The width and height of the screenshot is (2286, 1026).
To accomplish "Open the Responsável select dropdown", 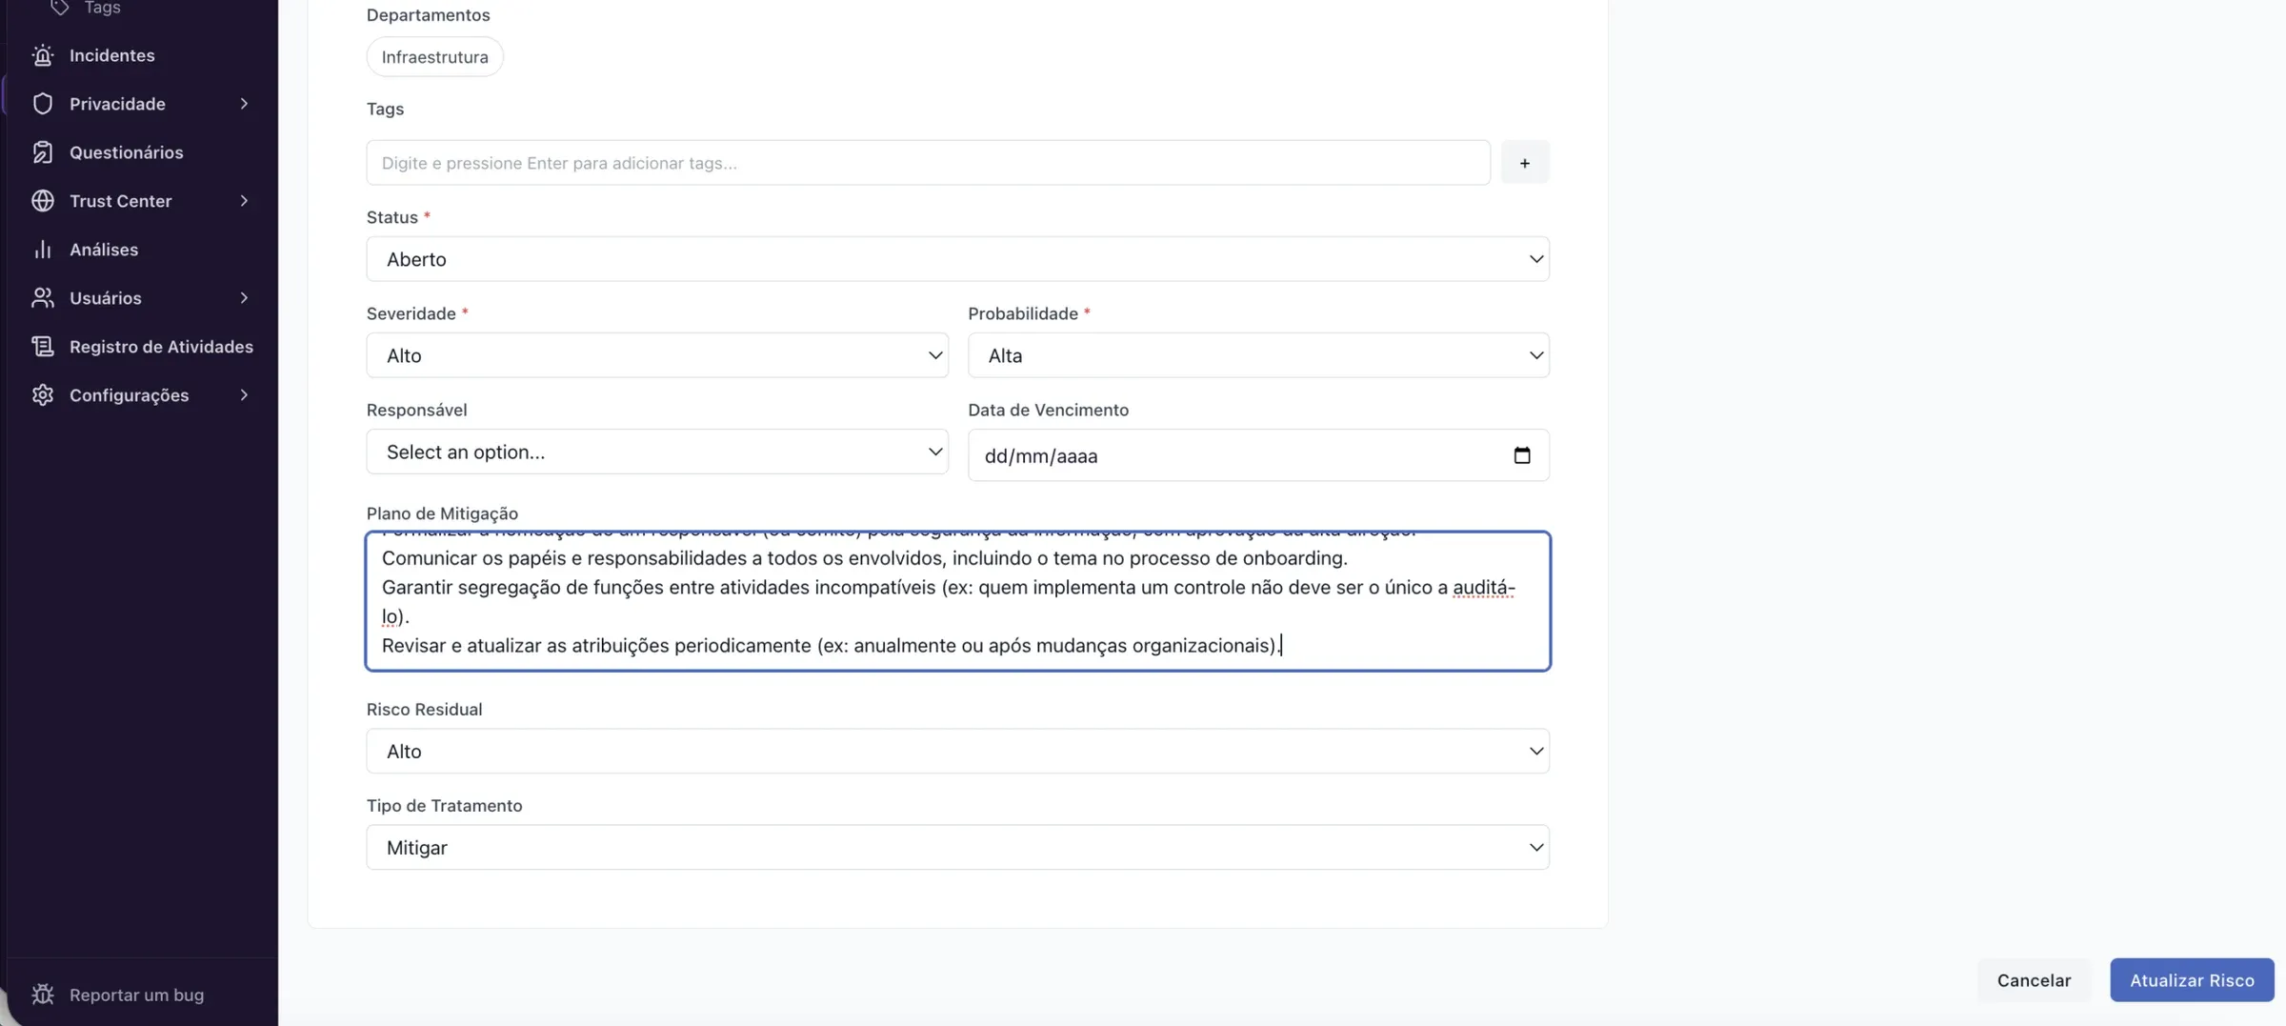I will coord(656,452).
